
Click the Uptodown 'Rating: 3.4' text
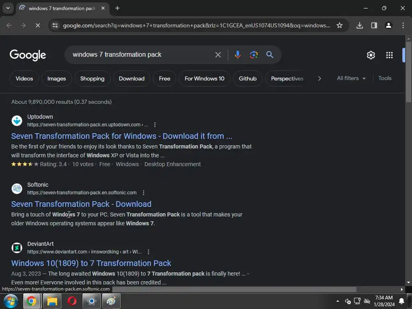[x=54, y=164]
